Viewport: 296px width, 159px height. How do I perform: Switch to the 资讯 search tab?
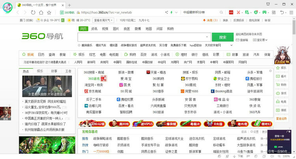tap(94, 29)
